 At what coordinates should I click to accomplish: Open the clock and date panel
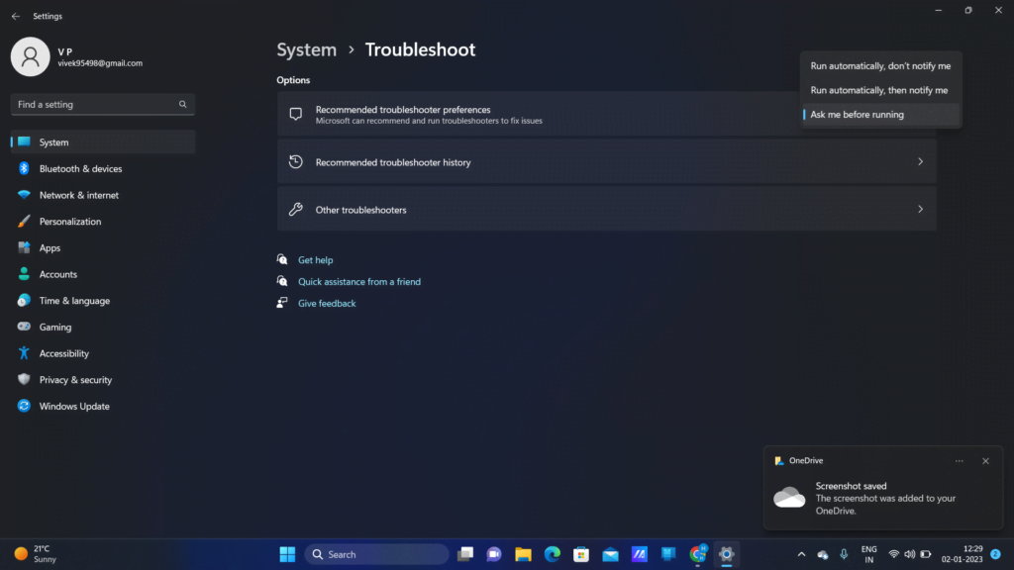pos(963,554)
